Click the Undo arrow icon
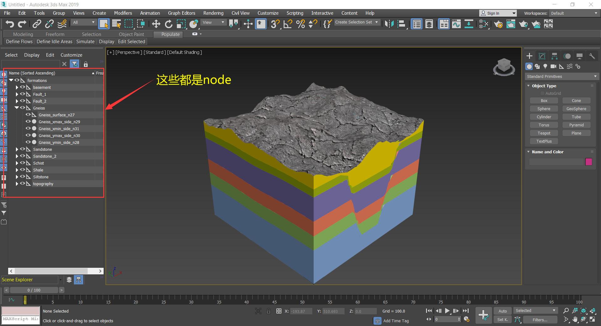This screenshot has width=601, height=326. coord(10,24)
